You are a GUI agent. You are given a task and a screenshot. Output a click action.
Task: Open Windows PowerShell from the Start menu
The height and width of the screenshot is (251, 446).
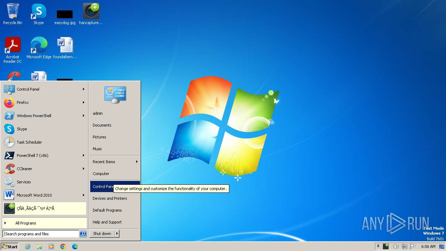click(x=45, y=116)
